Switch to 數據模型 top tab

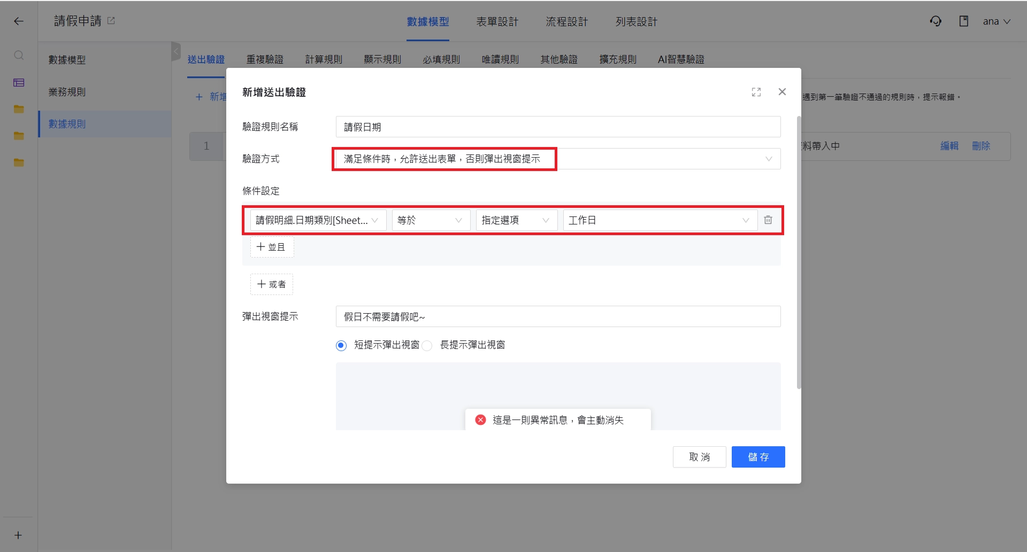(x=428, y=22)
